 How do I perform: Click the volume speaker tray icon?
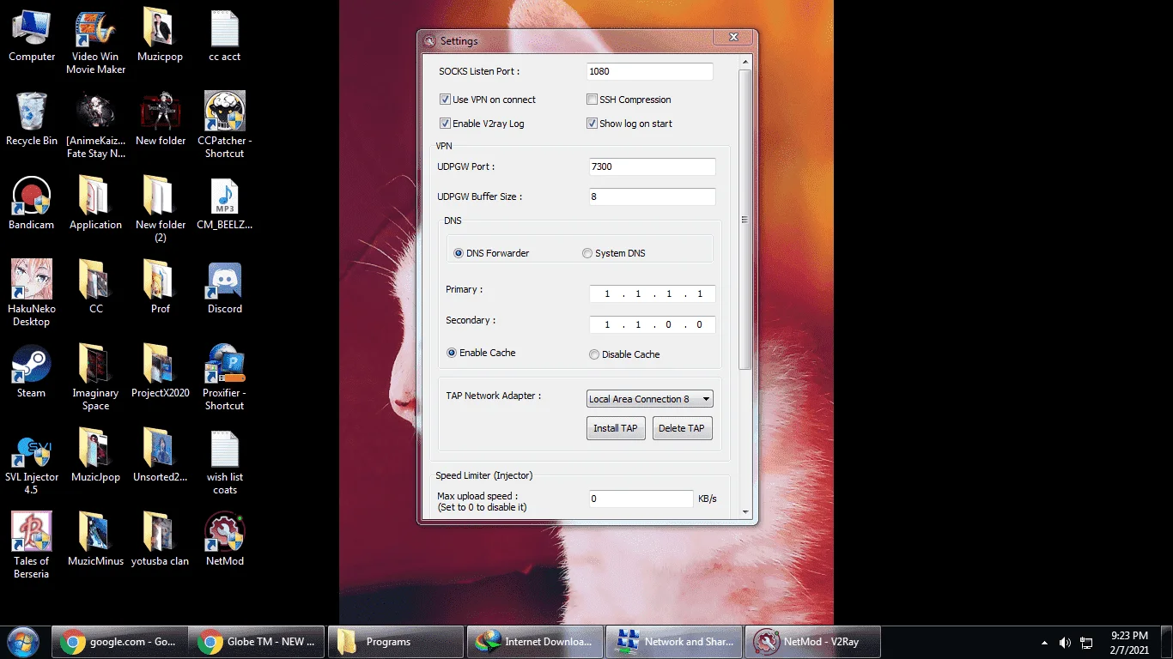click(x=1065, y=642)
